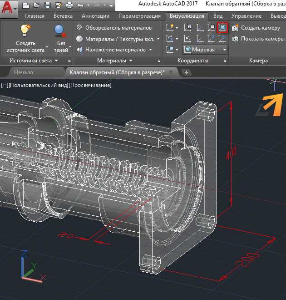Click the Просвечивание visual style label
286x300 pixels.
tap(90, 85)
